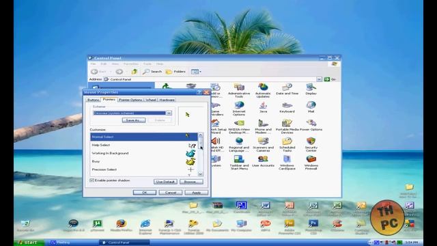
Task: Open the File menu in Control Panel
Action: click(93, 64)
